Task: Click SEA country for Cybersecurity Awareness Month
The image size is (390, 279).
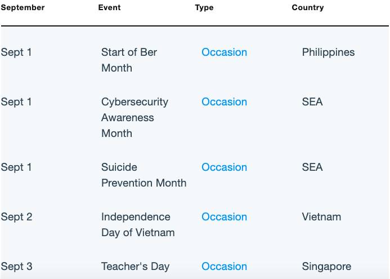Action: click(312, 102)
